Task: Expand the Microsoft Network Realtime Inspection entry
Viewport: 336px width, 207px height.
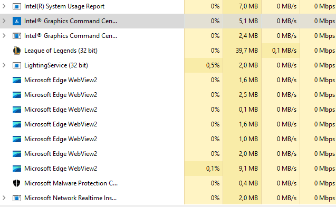Action: tap(4, 198)
